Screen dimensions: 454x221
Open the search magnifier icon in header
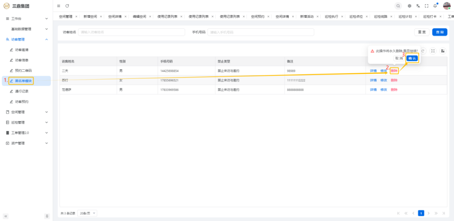pos(398,6)
